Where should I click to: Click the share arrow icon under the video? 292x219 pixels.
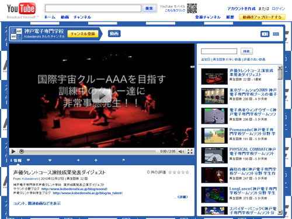pos(78,160)
